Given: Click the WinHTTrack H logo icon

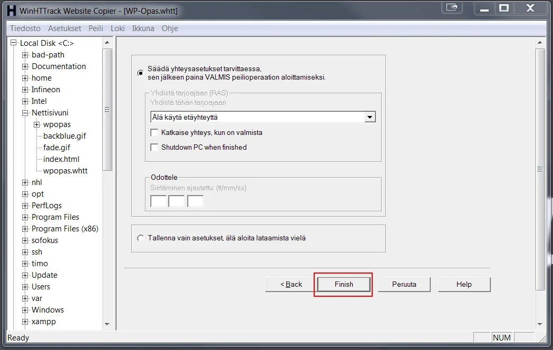Looking at the screenshot, I should (x=11, y=11).
